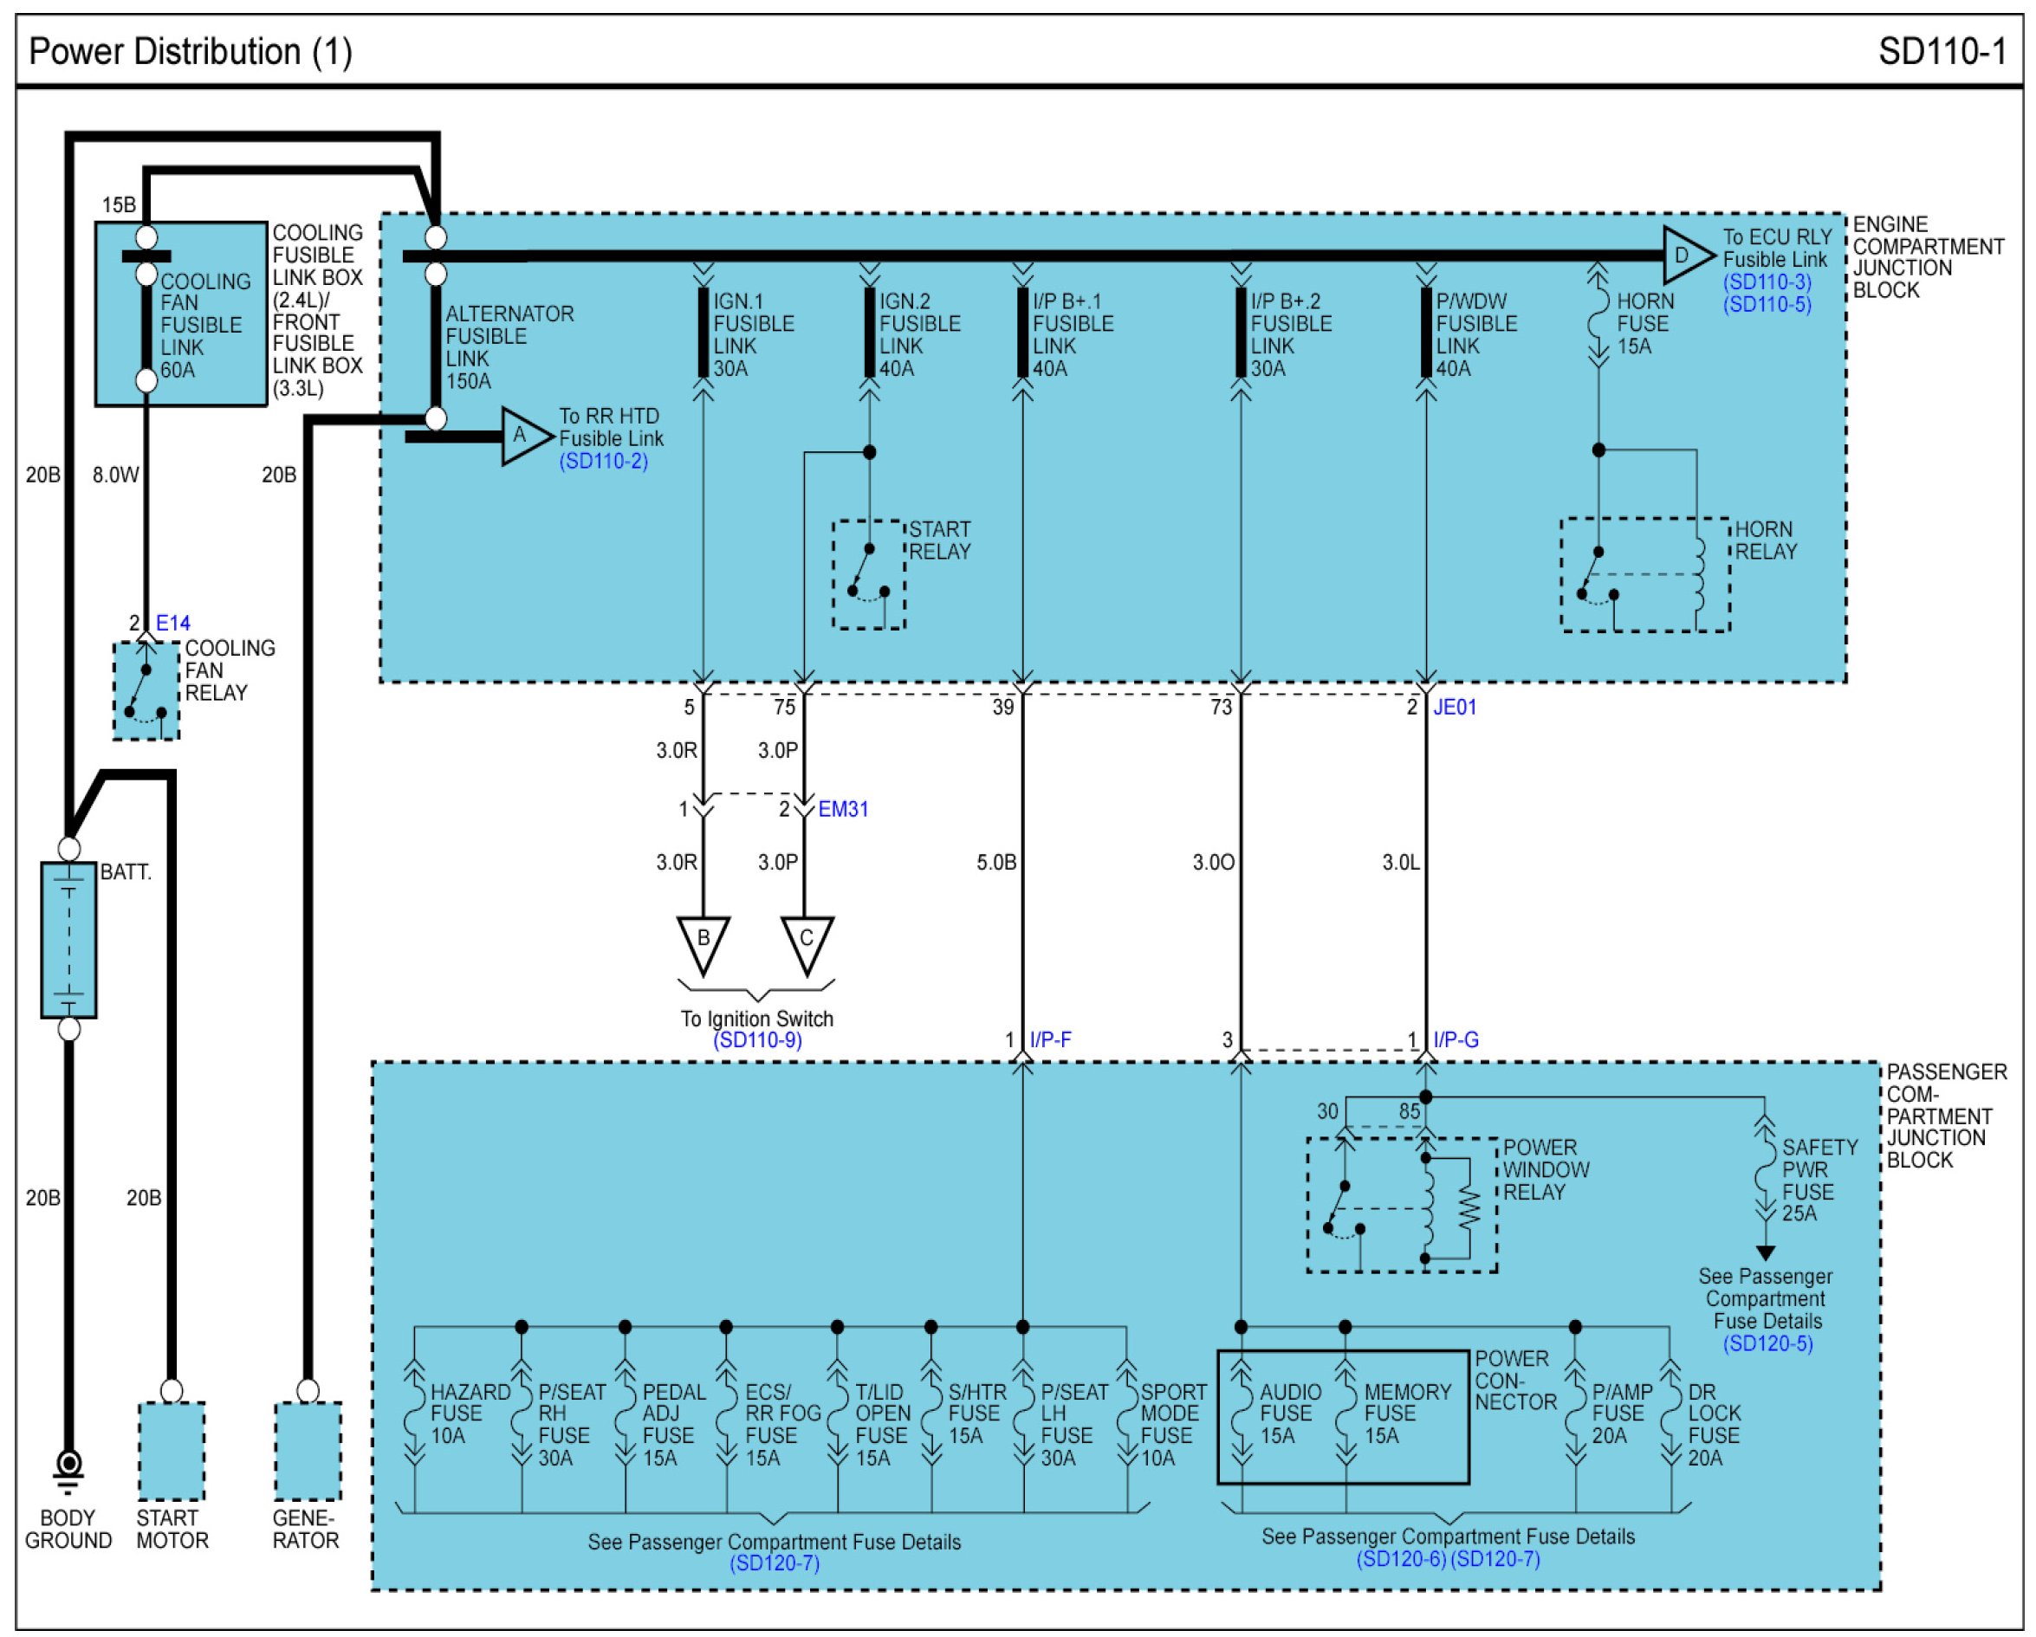Click the E14 connector label
Viewport: 2036px width, 1637px height.
172,623
